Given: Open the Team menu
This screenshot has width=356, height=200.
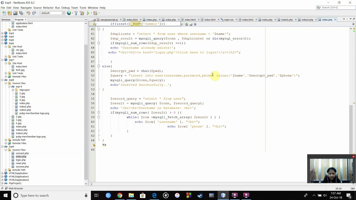Looking at the screenshot, I should [74, 8].
